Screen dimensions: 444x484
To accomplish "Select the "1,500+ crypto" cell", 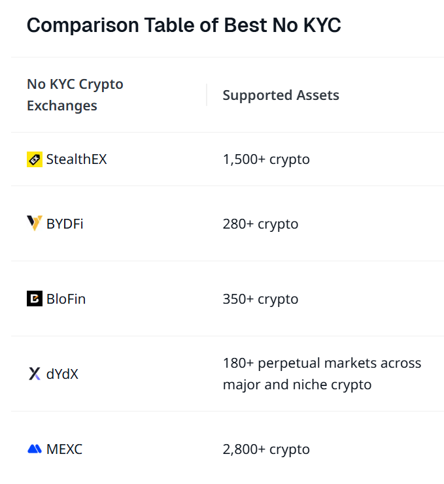I will coord(266,159).
